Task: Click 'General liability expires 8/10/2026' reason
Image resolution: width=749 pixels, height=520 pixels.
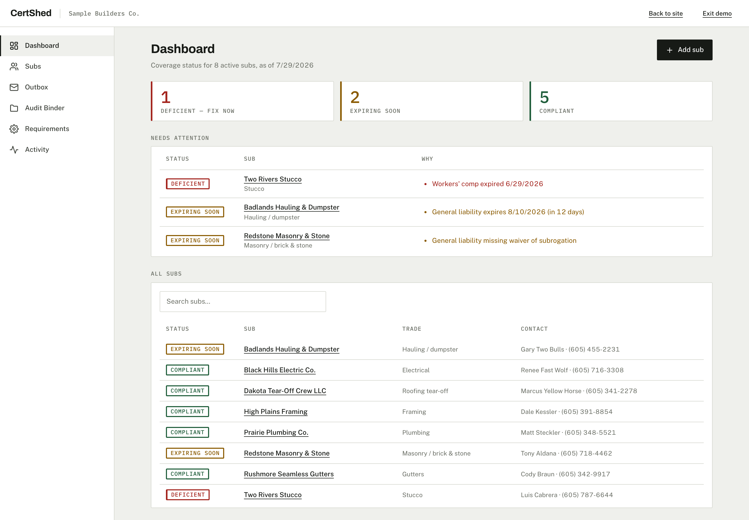Action: [x=508, y=212]
